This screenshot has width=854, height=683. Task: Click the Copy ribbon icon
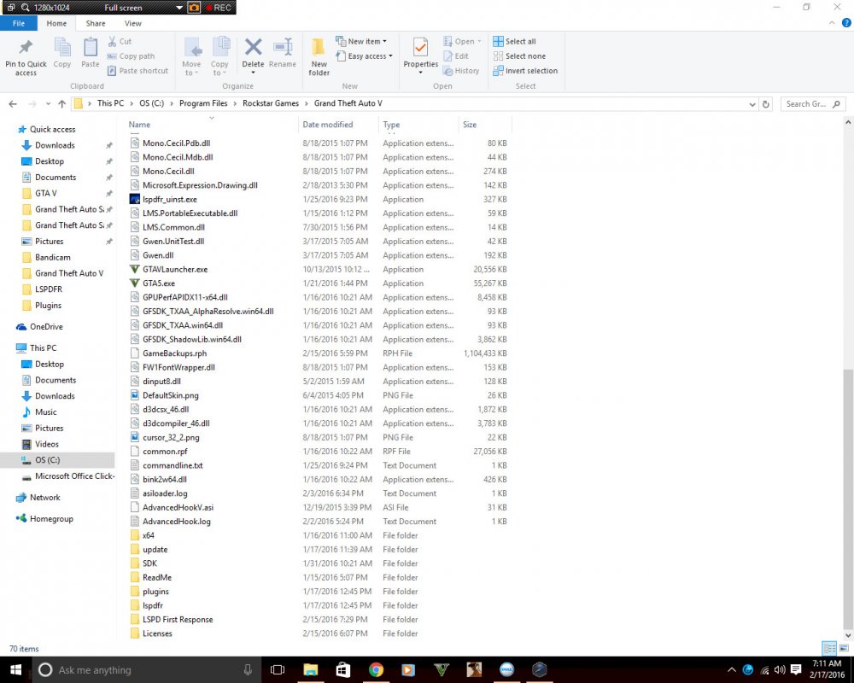62,48
